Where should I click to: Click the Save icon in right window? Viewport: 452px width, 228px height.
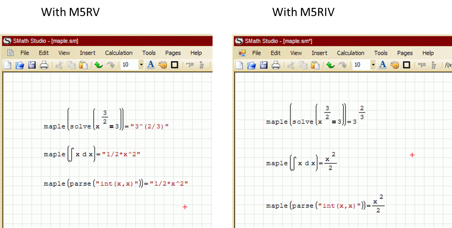pos(264,65)
